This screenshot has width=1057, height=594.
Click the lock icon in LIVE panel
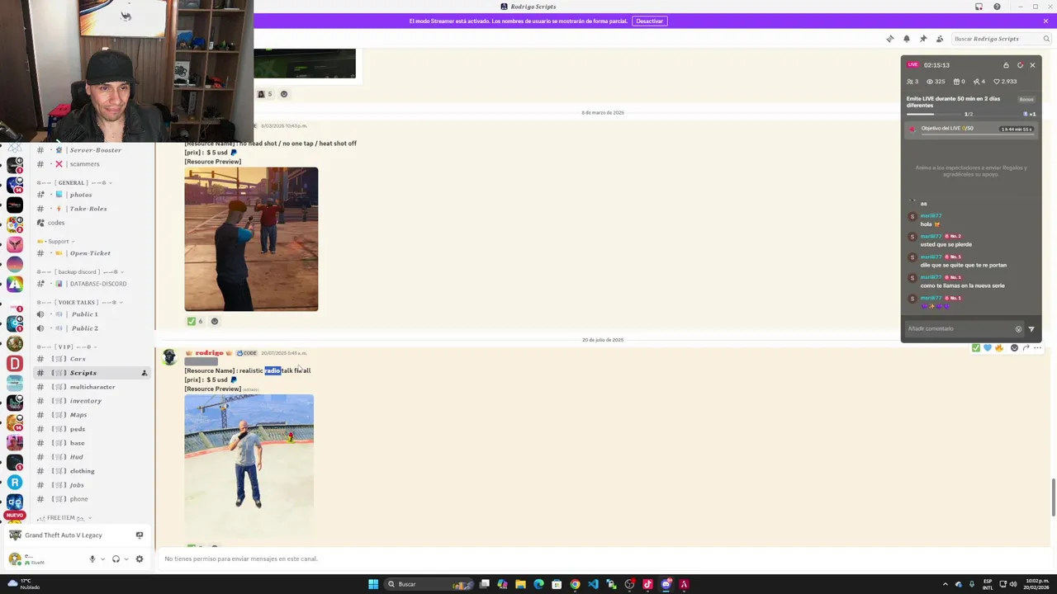coord(1006,65)
